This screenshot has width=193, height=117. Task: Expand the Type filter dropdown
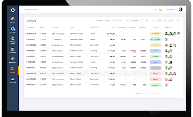click(149, 20)
